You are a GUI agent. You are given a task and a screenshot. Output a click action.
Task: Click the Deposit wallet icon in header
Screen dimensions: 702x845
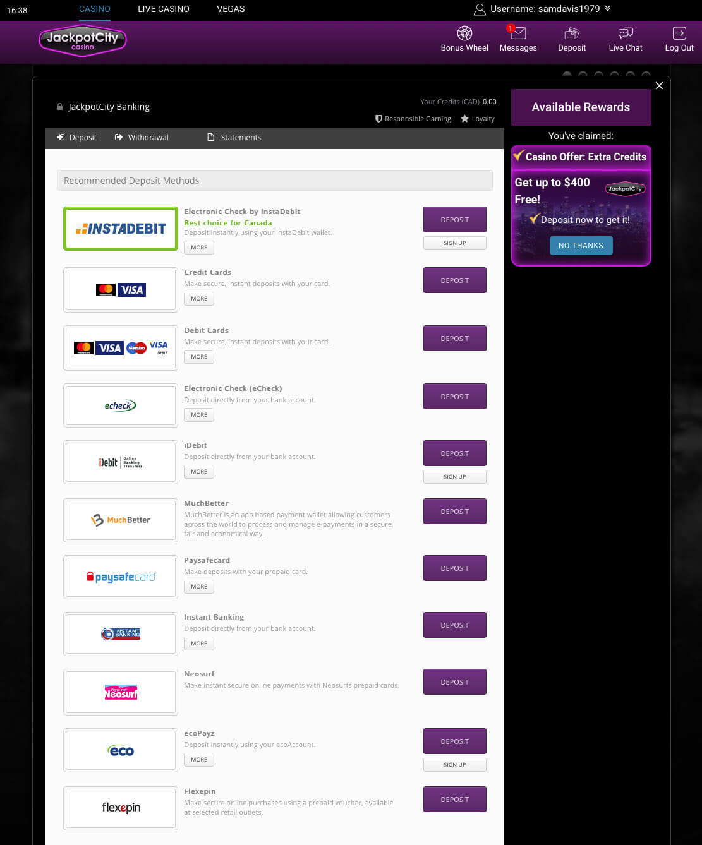click(572, 33)
